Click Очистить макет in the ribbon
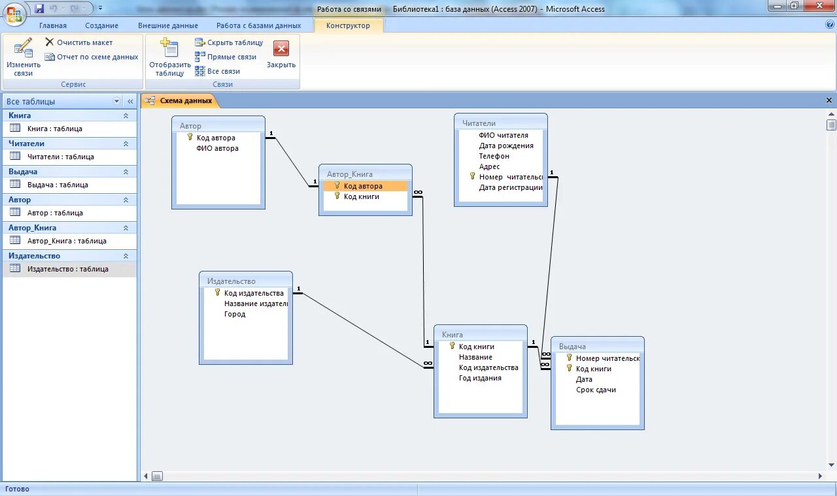Viewport: 837px width, 496px height. (78, 42)
